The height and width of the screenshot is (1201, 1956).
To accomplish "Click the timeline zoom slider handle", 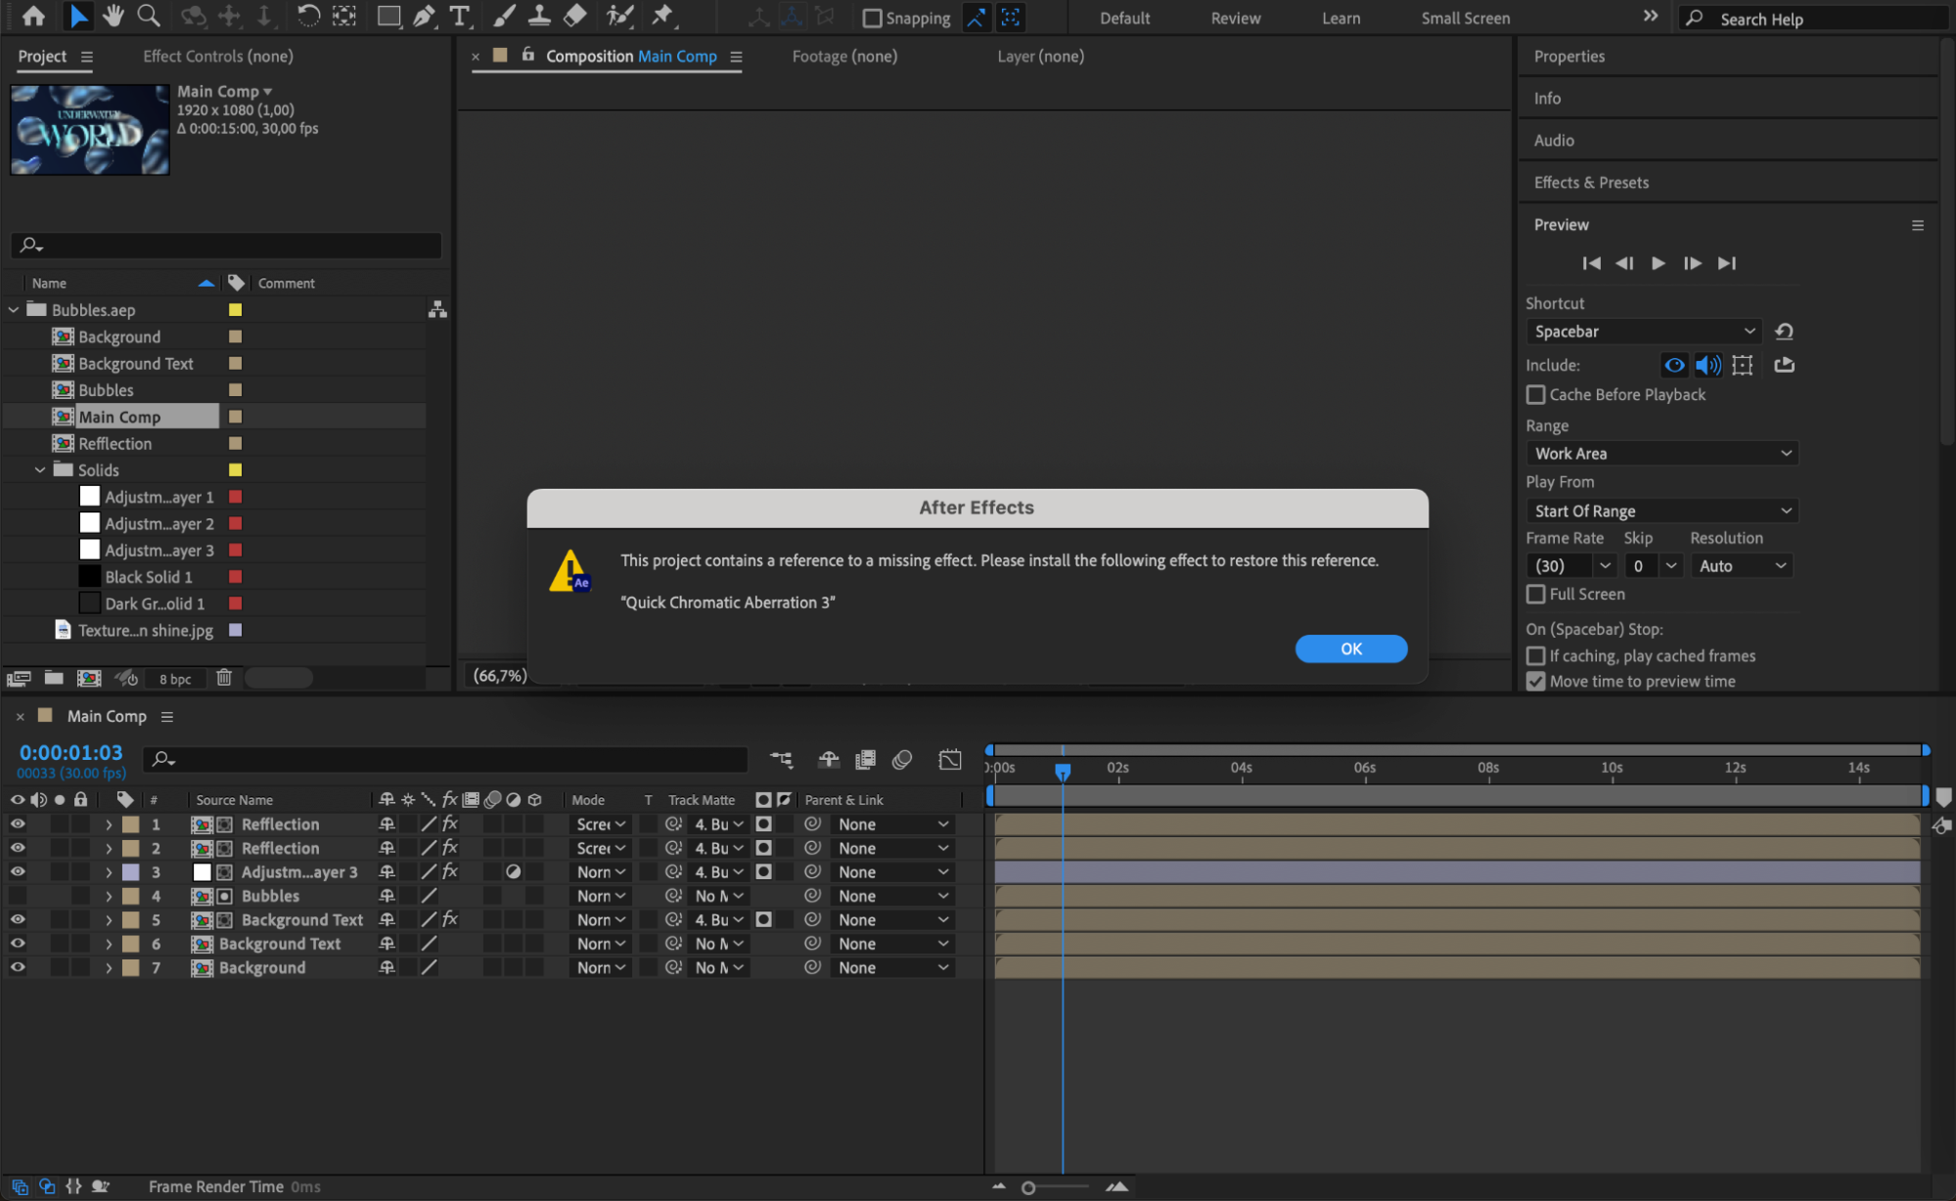I will (1027, 1187).
